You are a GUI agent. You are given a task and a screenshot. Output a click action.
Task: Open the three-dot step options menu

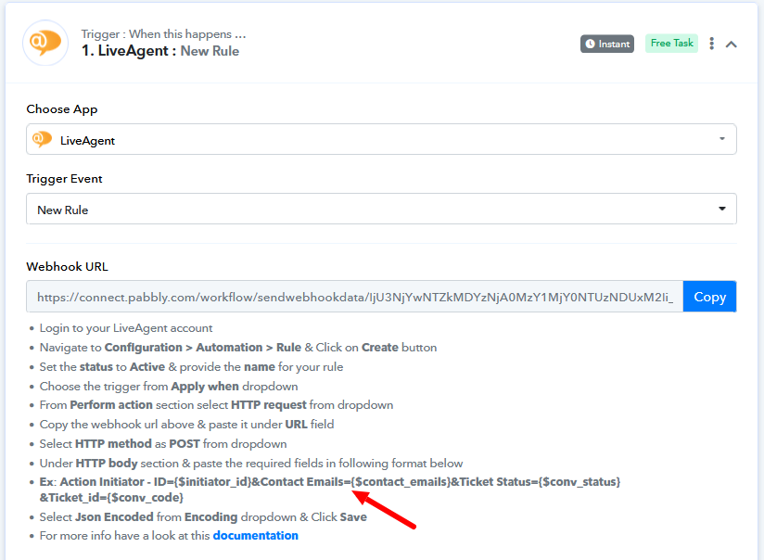coord(712,44)
